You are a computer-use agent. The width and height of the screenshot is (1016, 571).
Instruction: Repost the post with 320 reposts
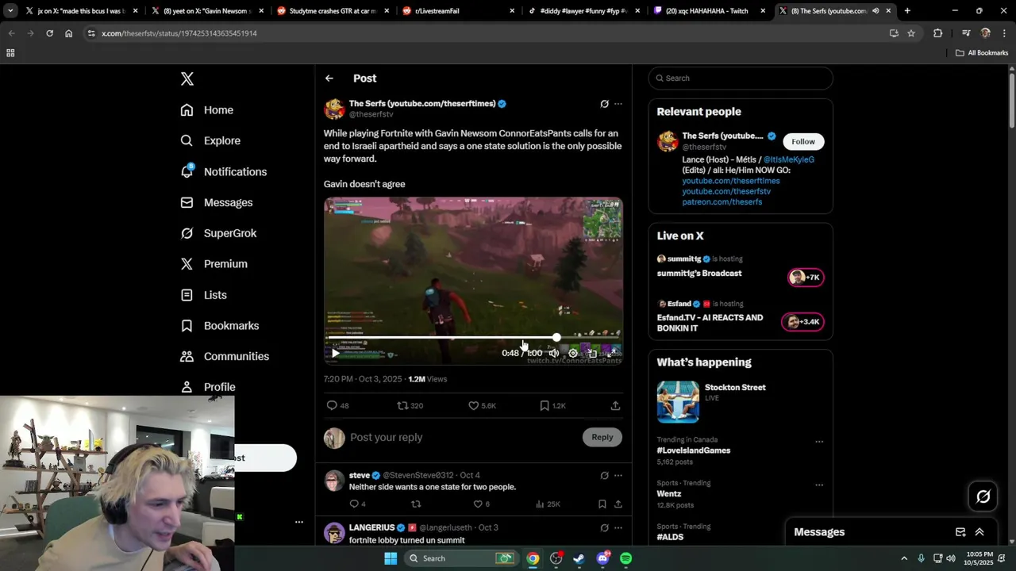click(x=402, y=405)
